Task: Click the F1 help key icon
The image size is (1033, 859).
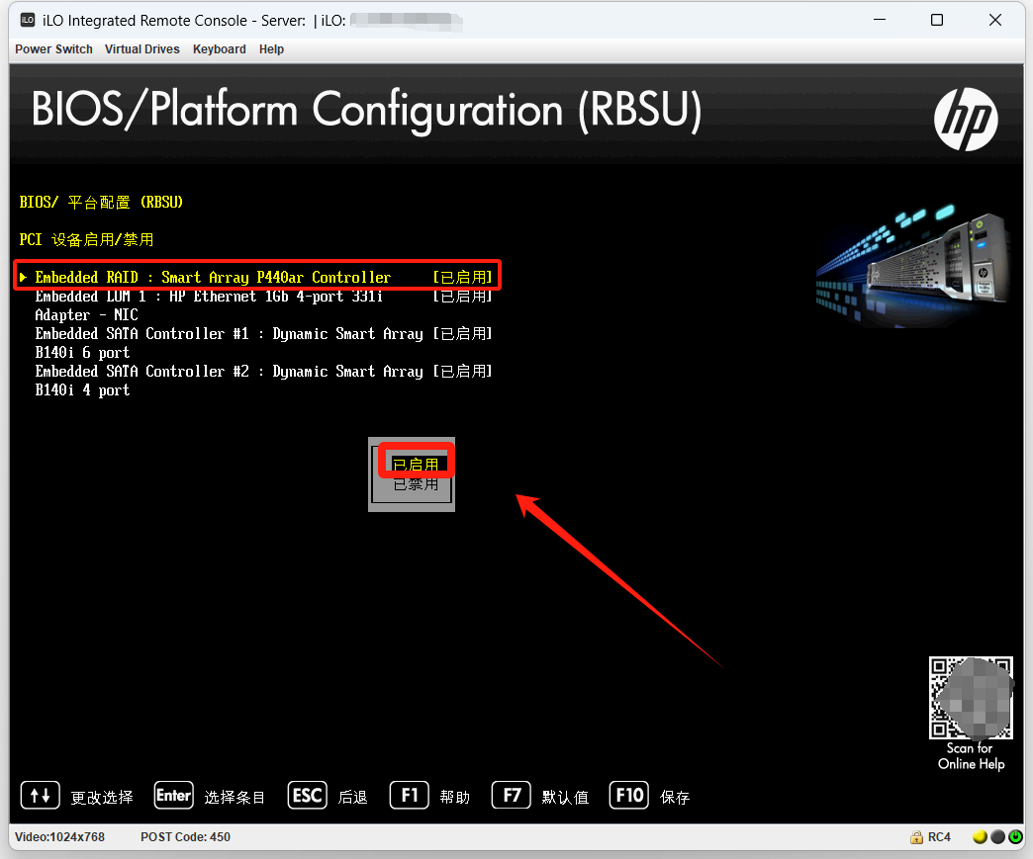Action: (410, 795)
